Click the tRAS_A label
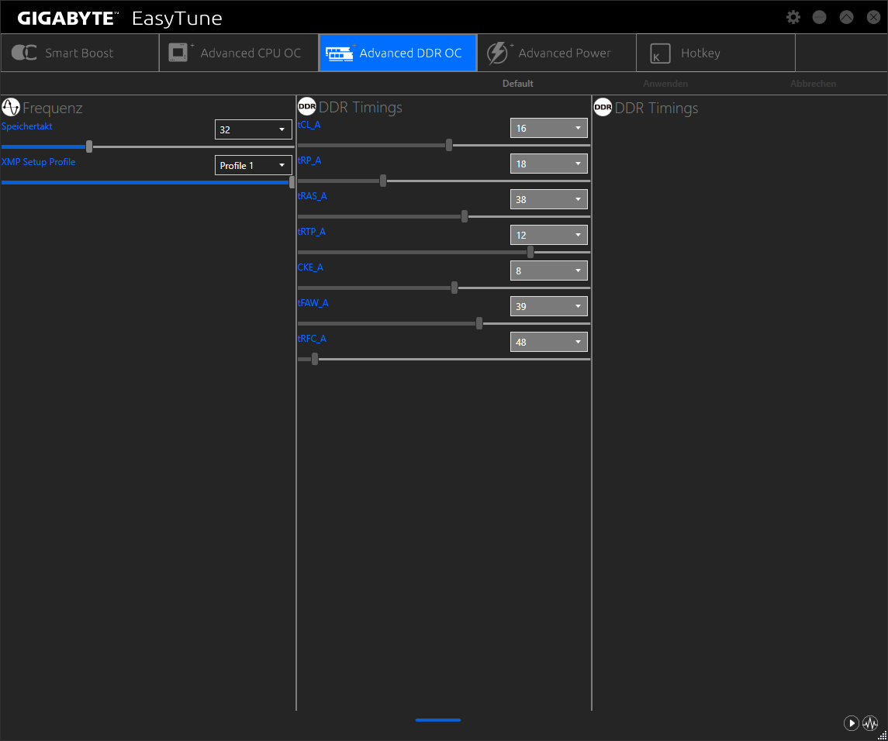Screen dimensions: 888x741 point(312,196)
